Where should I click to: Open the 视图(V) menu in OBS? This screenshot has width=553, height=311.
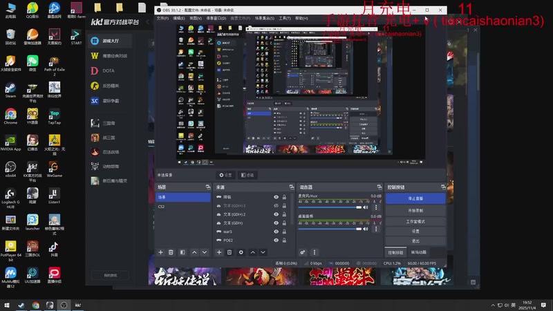pyautogui.click(x=196, y=19)
